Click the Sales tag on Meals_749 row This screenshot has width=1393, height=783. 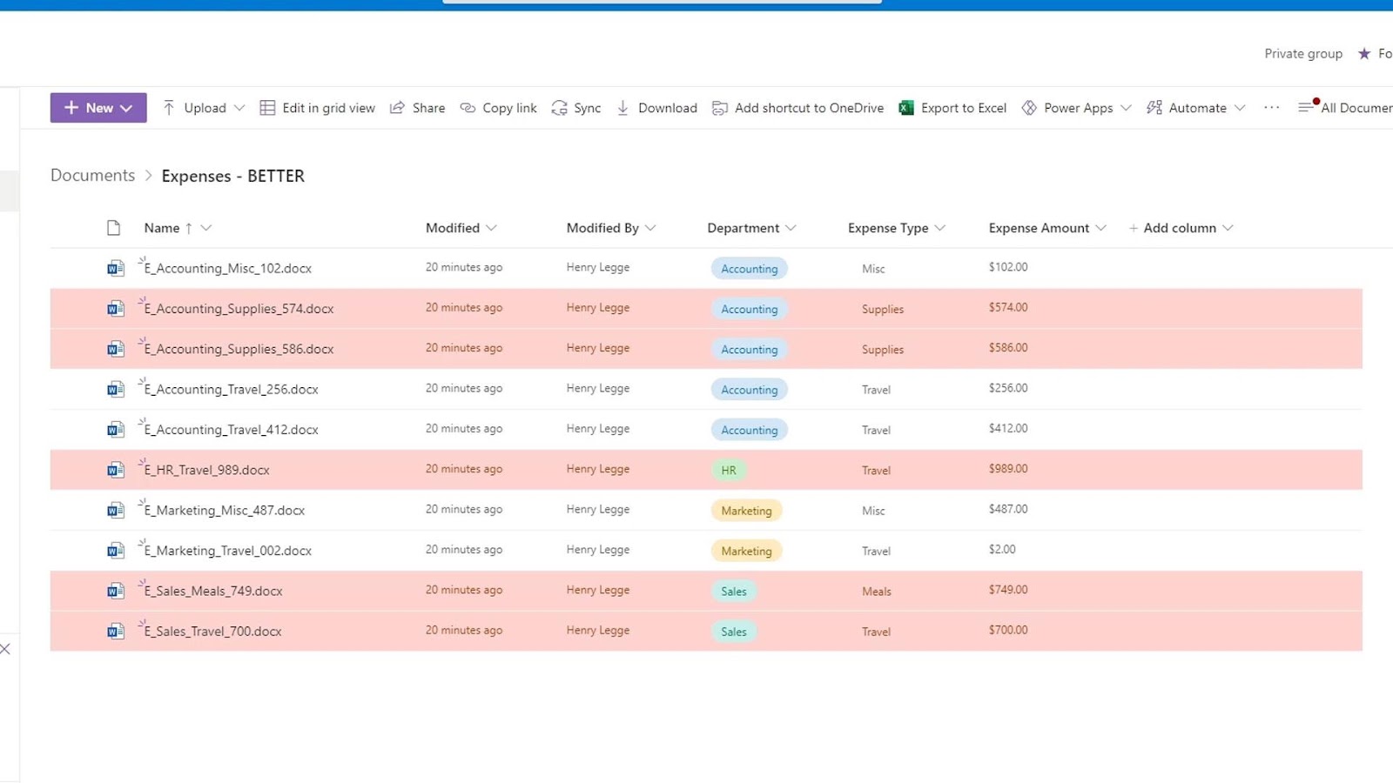pyautogui.click(x=734, y=592)
